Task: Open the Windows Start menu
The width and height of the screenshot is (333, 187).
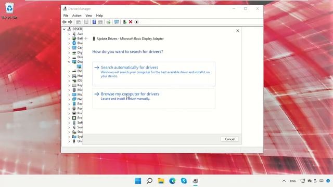Action: click(x=138, y=181)
